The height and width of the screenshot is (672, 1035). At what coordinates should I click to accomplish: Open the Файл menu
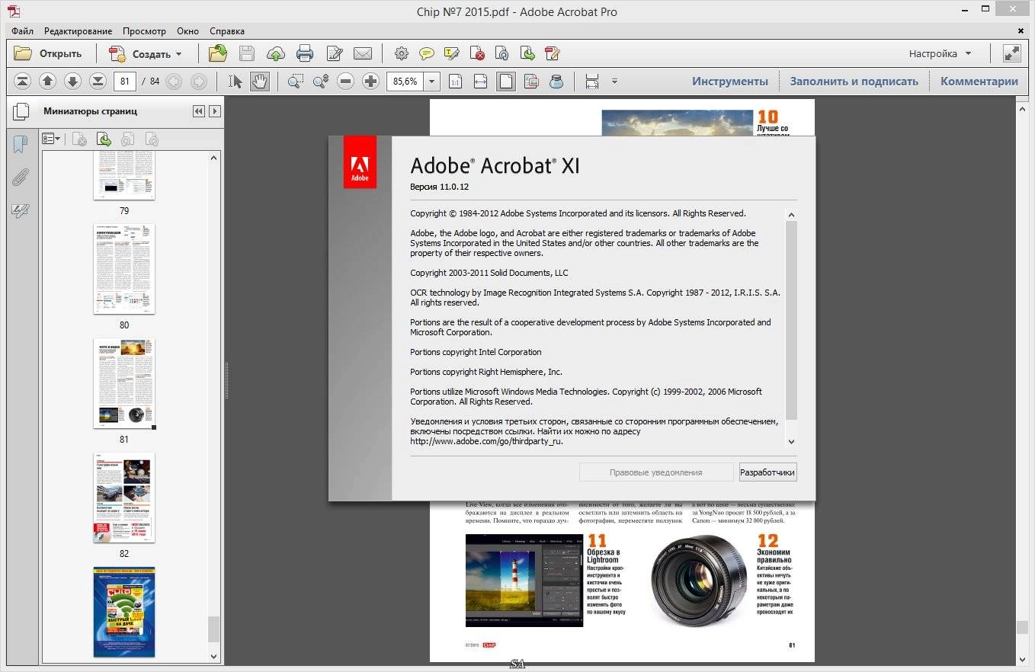(22, 31)
